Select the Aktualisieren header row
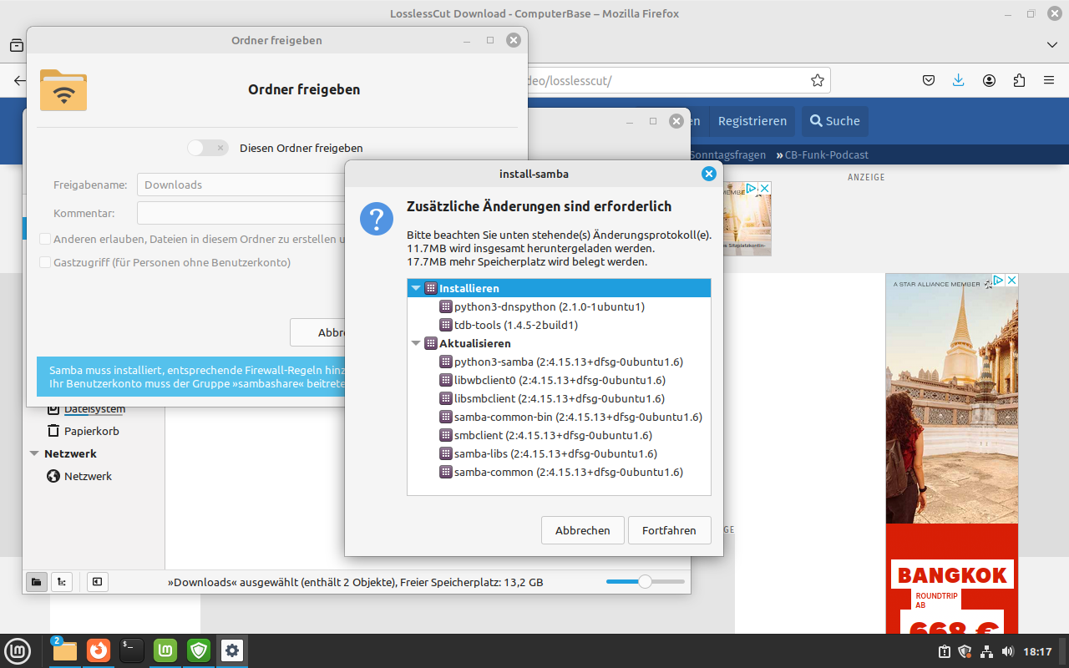 559,343
